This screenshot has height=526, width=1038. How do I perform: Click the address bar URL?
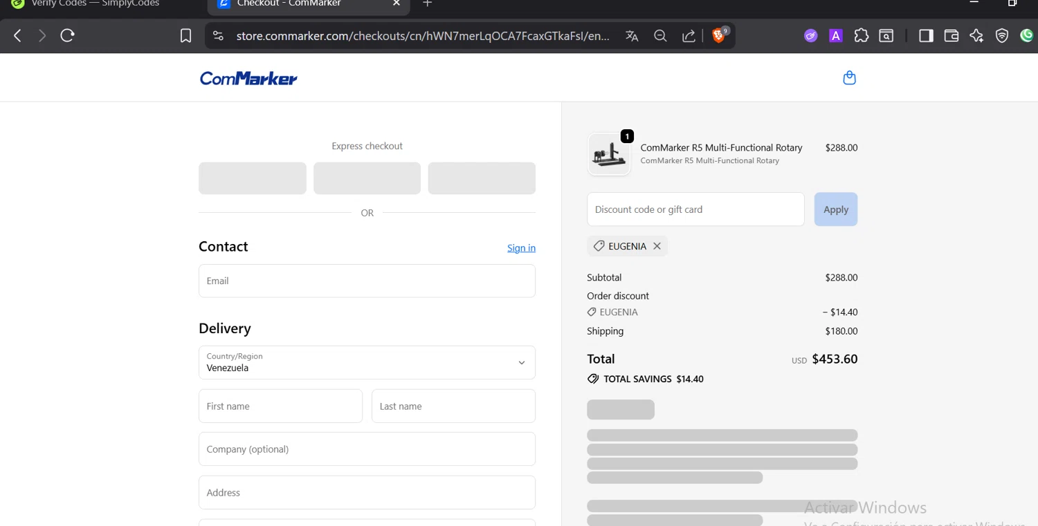[x=423, y=36]
